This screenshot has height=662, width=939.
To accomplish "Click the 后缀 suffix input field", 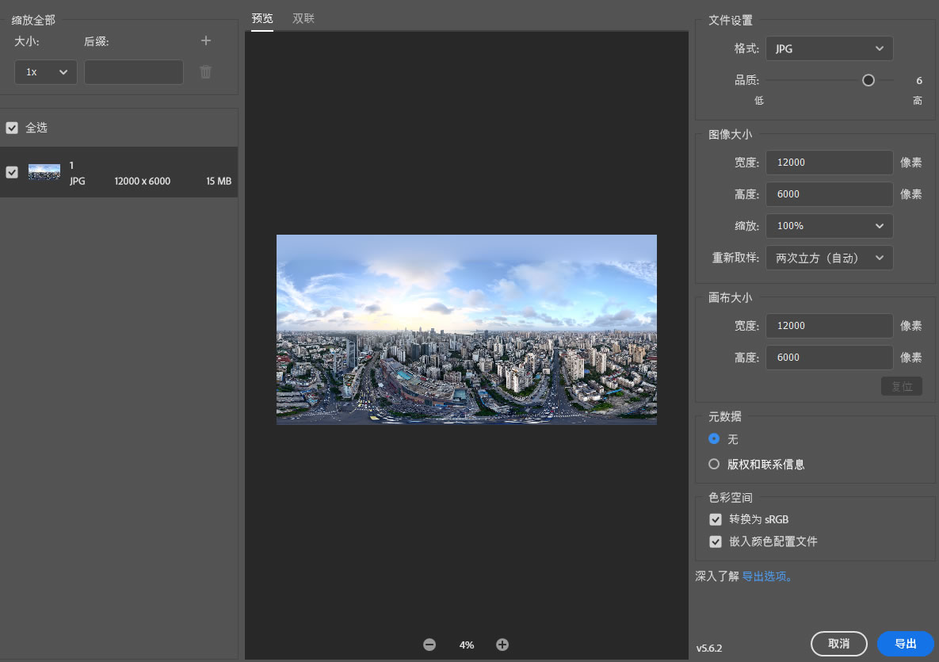I will (134, 72).
